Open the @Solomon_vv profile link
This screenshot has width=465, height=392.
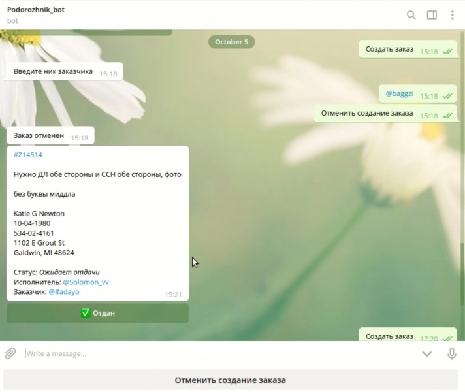[86, 282]
